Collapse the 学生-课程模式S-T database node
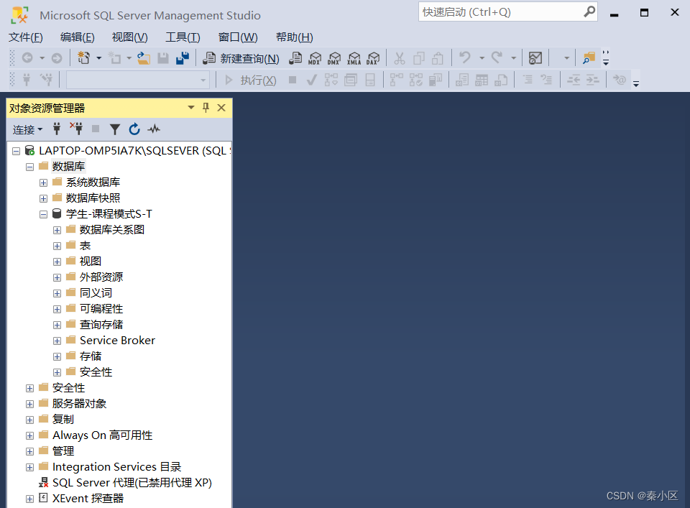 [43, 215]
